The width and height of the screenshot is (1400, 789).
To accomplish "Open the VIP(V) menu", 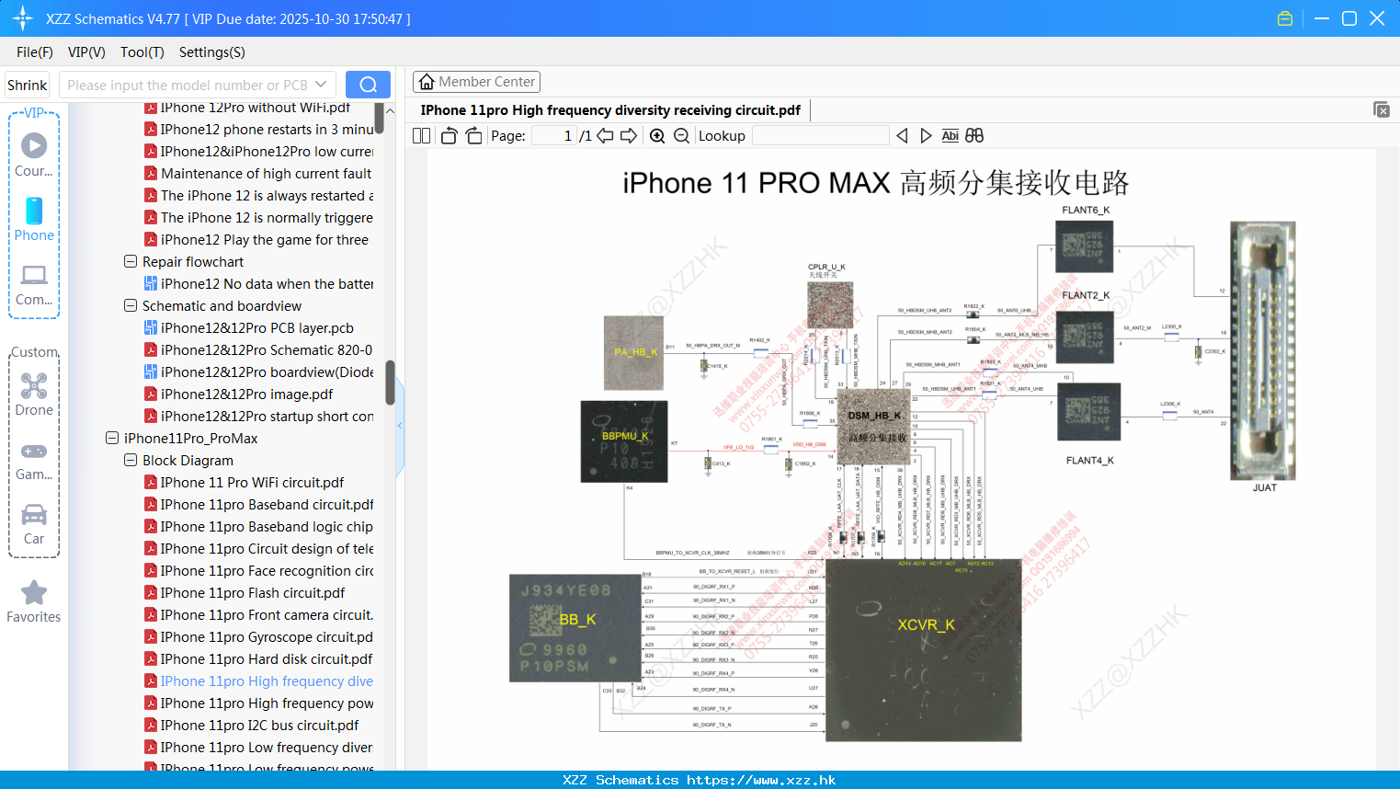I will [86, 52].
